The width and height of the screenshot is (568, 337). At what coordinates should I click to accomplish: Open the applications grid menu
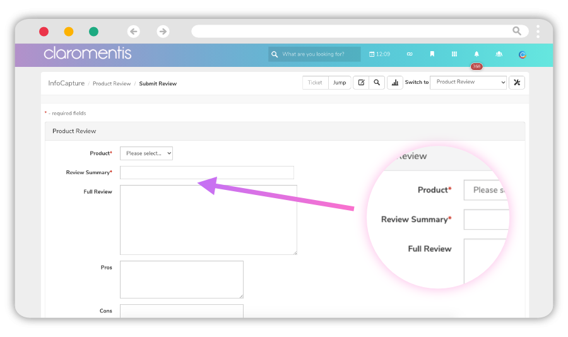tap(454, 54)
